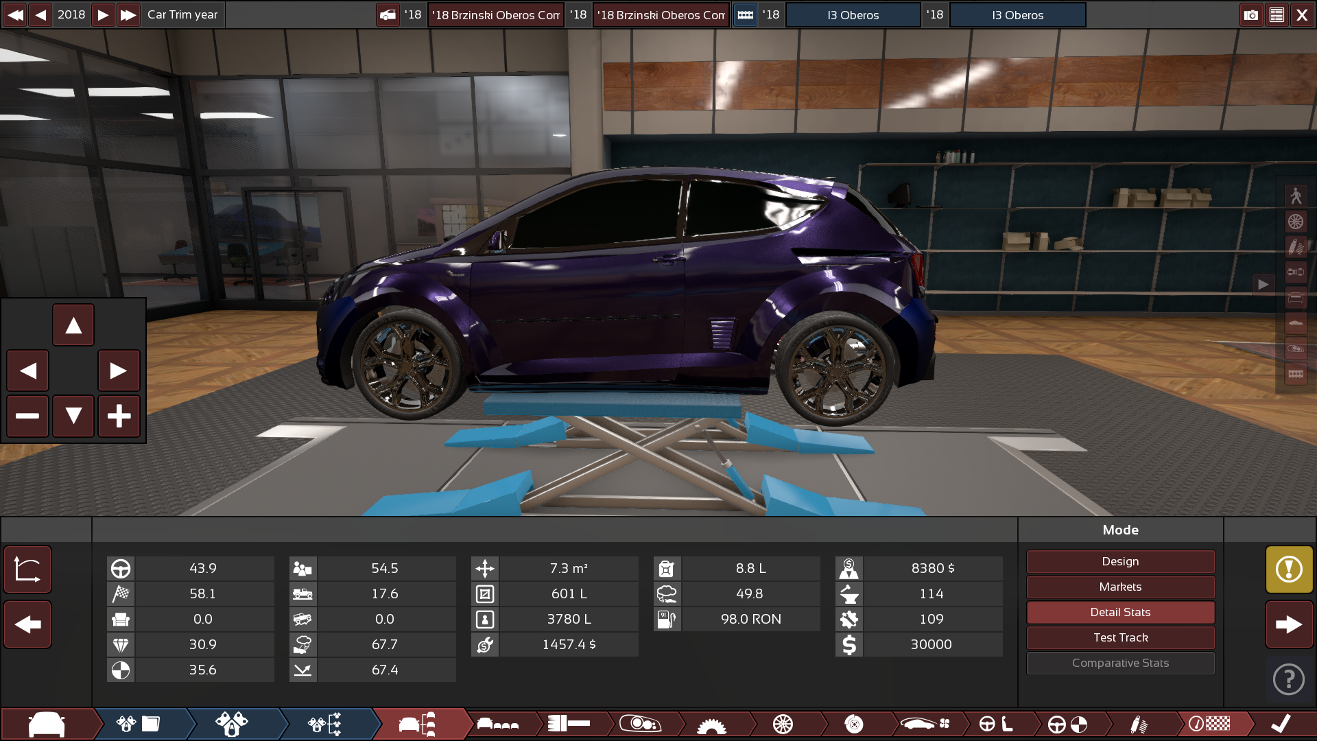Toggle the pedestrian figure display
Viewport: 1317px width, 741px height.
coord(1296,196)
